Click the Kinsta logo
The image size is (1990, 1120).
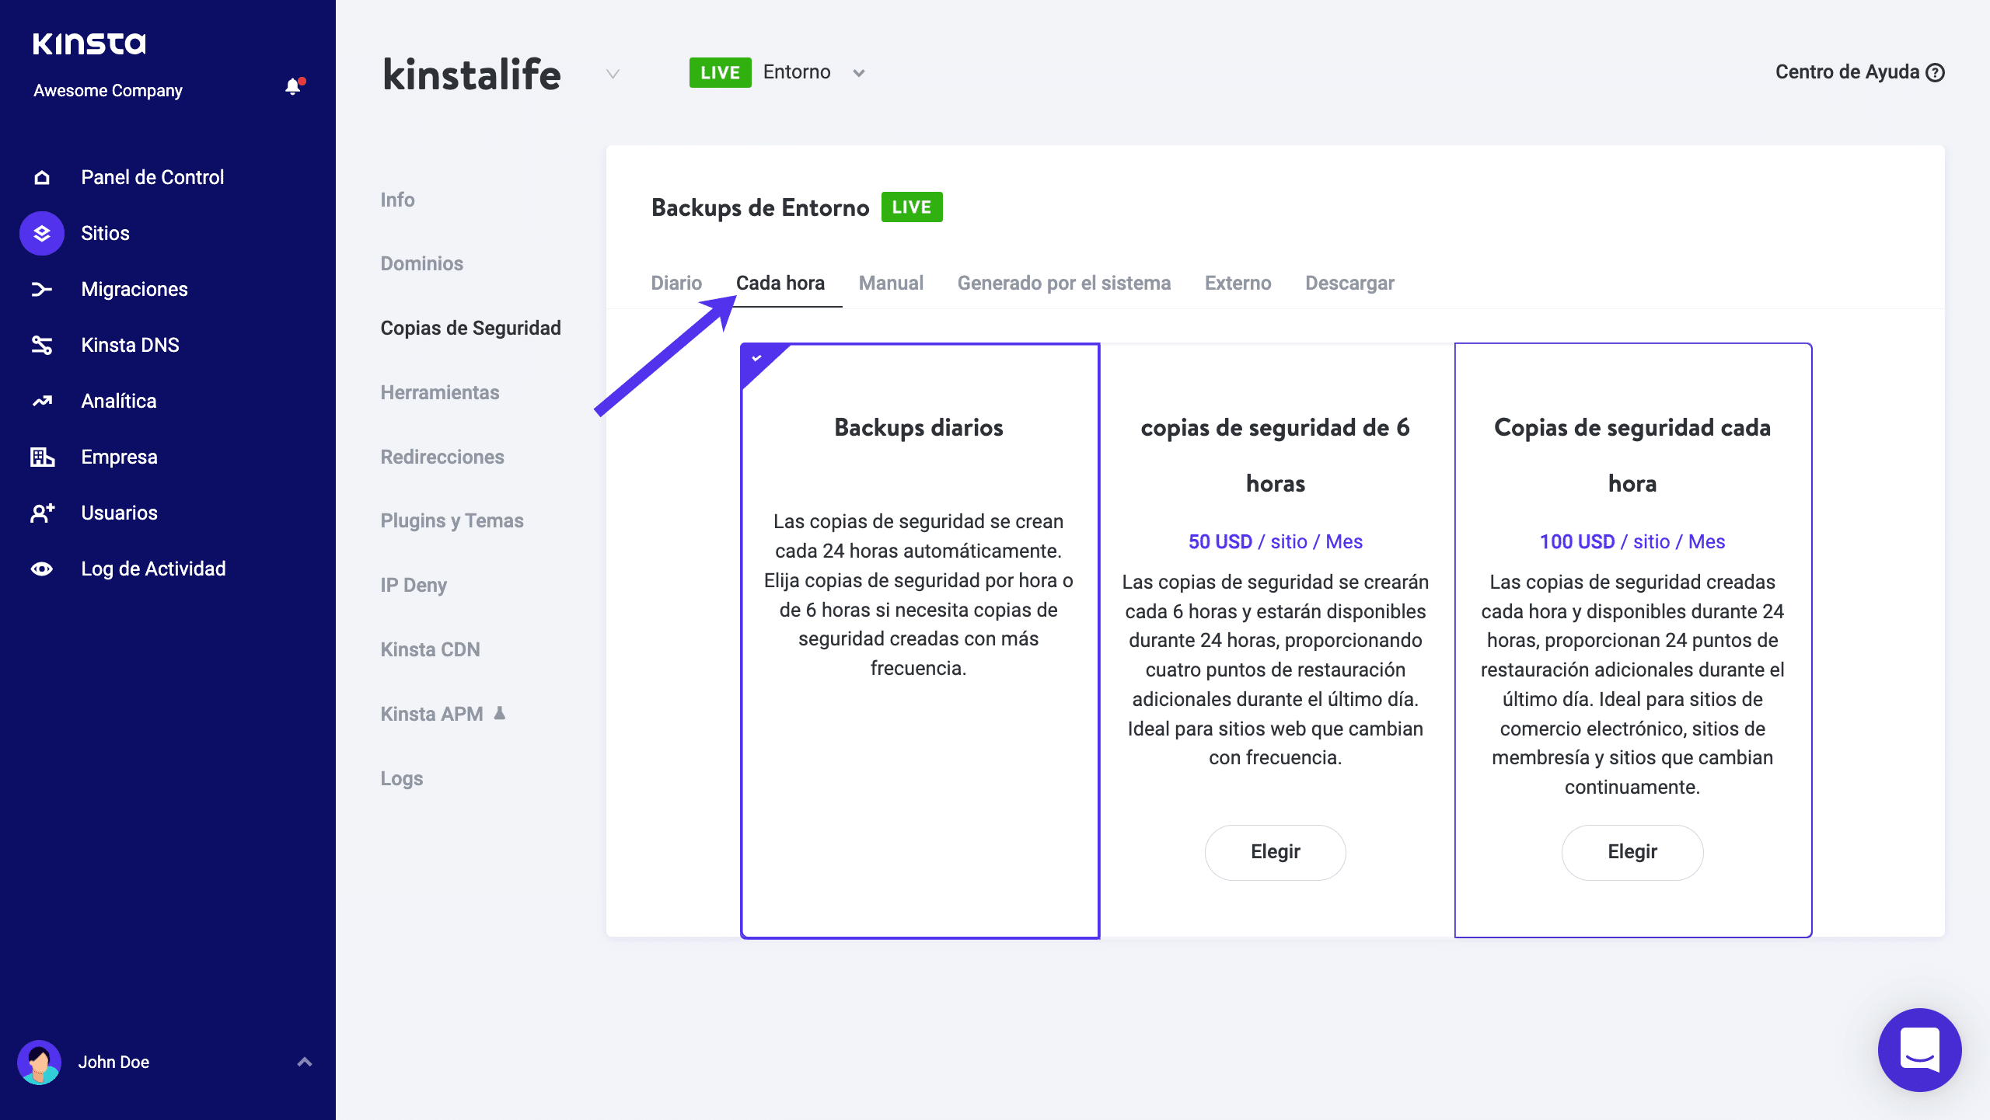point(89,43)
